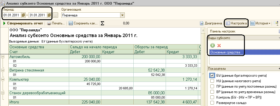Click the cut-off icon after История
Viewport: 280px width, 106px height.
276,23
